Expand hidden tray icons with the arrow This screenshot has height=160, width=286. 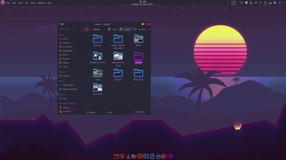[284, 3]
